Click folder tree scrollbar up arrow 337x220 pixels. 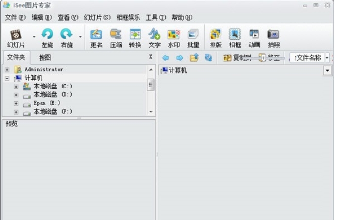[151, 70]
